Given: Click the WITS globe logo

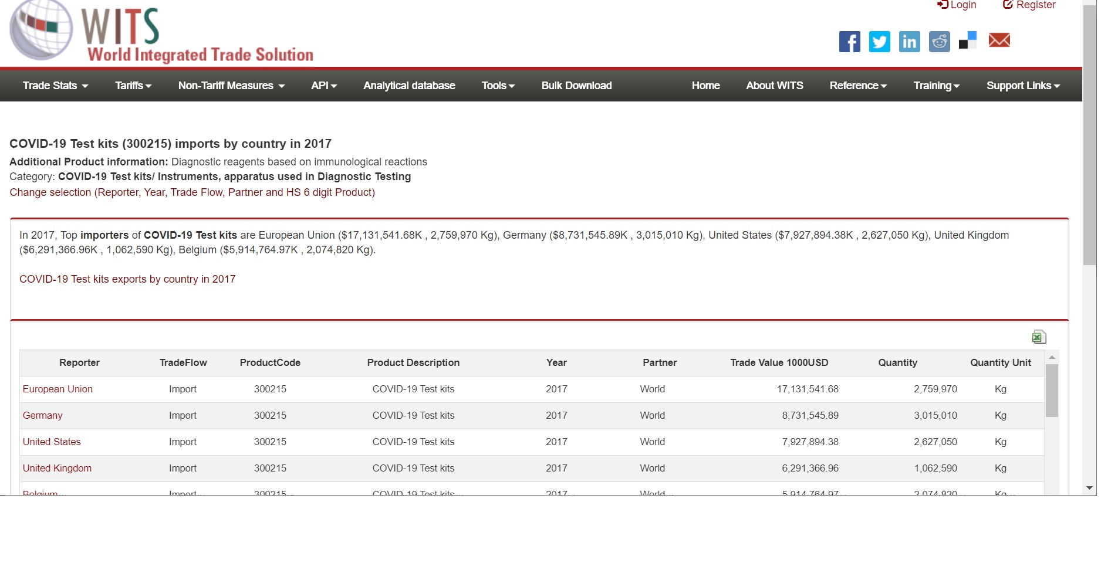Looking at the screenshot, I should [41, 29].
